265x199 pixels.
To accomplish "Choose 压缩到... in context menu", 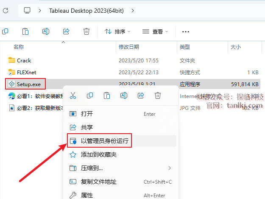I will pyautogui.click(x=121, y=168).
